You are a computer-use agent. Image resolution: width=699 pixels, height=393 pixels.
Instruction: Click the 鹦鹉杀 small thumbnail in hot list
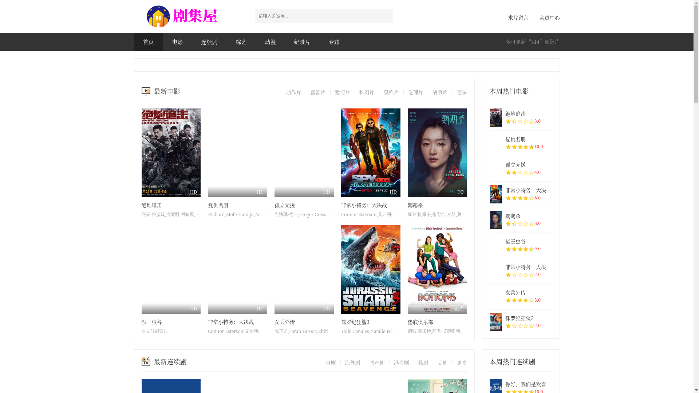495,220
